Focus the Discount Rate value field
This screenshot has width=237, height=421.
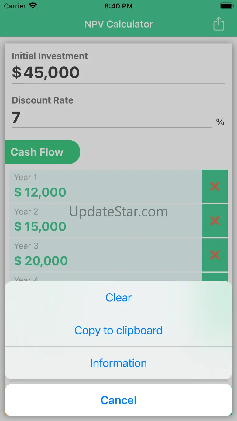point(111,117)
